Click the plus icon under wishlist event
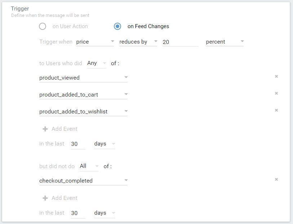Screen dimensions: 293x224 45,129
